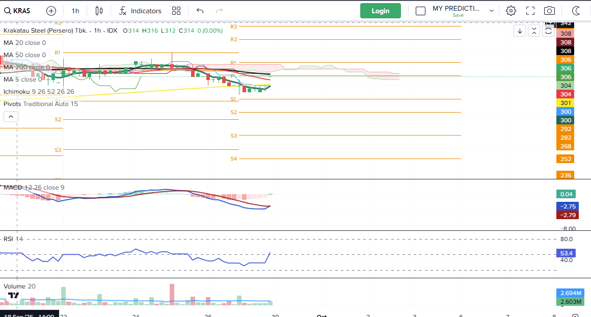The height and width of the screenshot is (317, 591).
Task: Maximize the main chart pane
Action: coord(548,31)
